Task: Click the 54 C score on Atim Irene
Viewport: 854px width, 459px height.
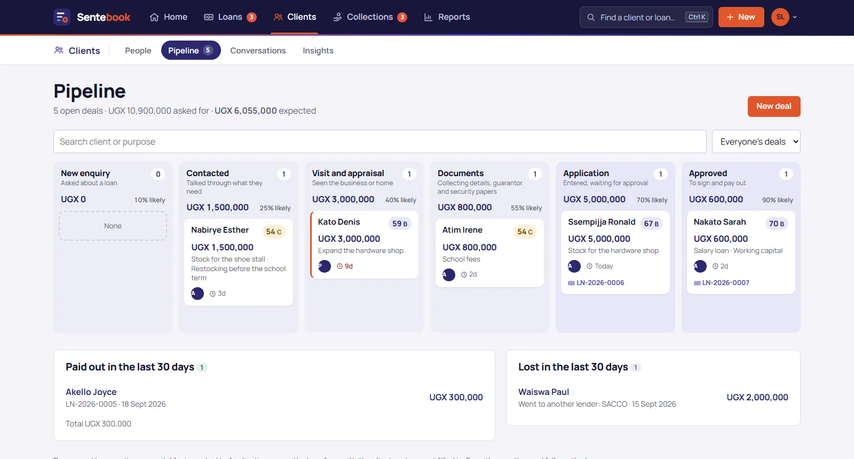Action: [525, 232]
